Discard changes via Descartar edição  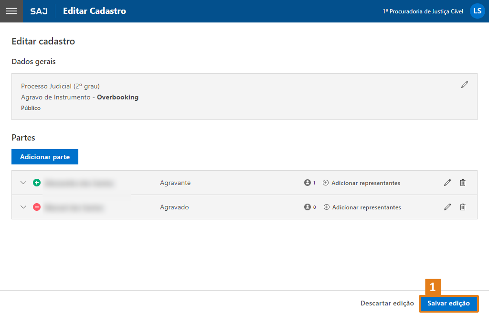pos(387,303)
